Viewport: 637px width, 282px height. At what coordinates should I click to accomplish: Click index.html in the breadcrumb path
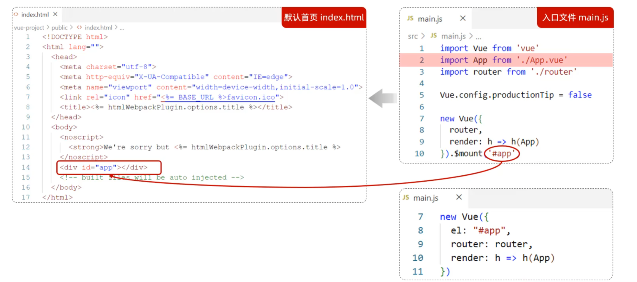pyautogui.click(x=99, y=28)
